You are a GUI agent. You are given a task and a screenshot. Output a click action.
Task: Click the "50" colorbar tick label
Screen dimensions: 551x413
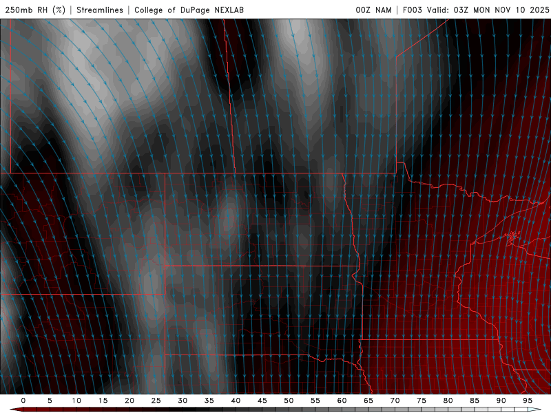pyautogui.click(x=289, y=401)
